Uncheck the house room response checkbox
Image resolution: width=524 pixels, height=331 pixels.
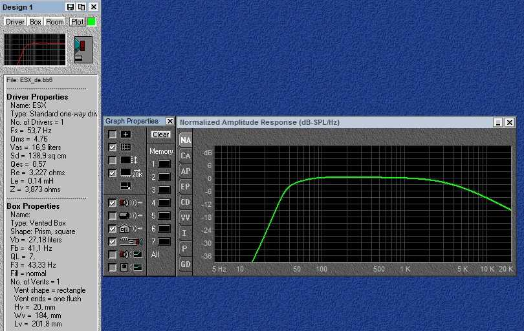coord(113,229)
